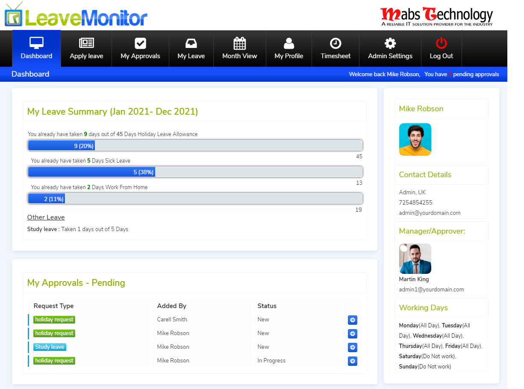Switch to the Dashboard tab
Image resolution: width=524 pixels, height=389 pixels.
[36, 48]
